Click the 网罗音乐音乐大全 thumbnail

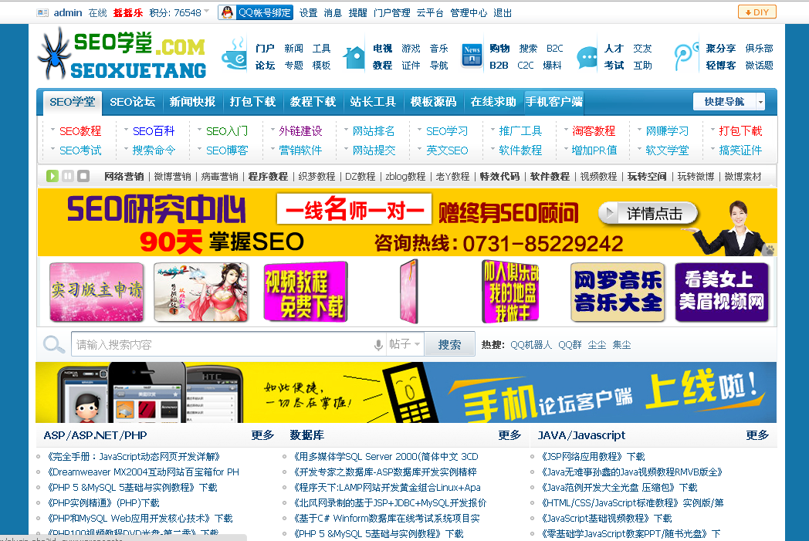click(x=618, y=292)
